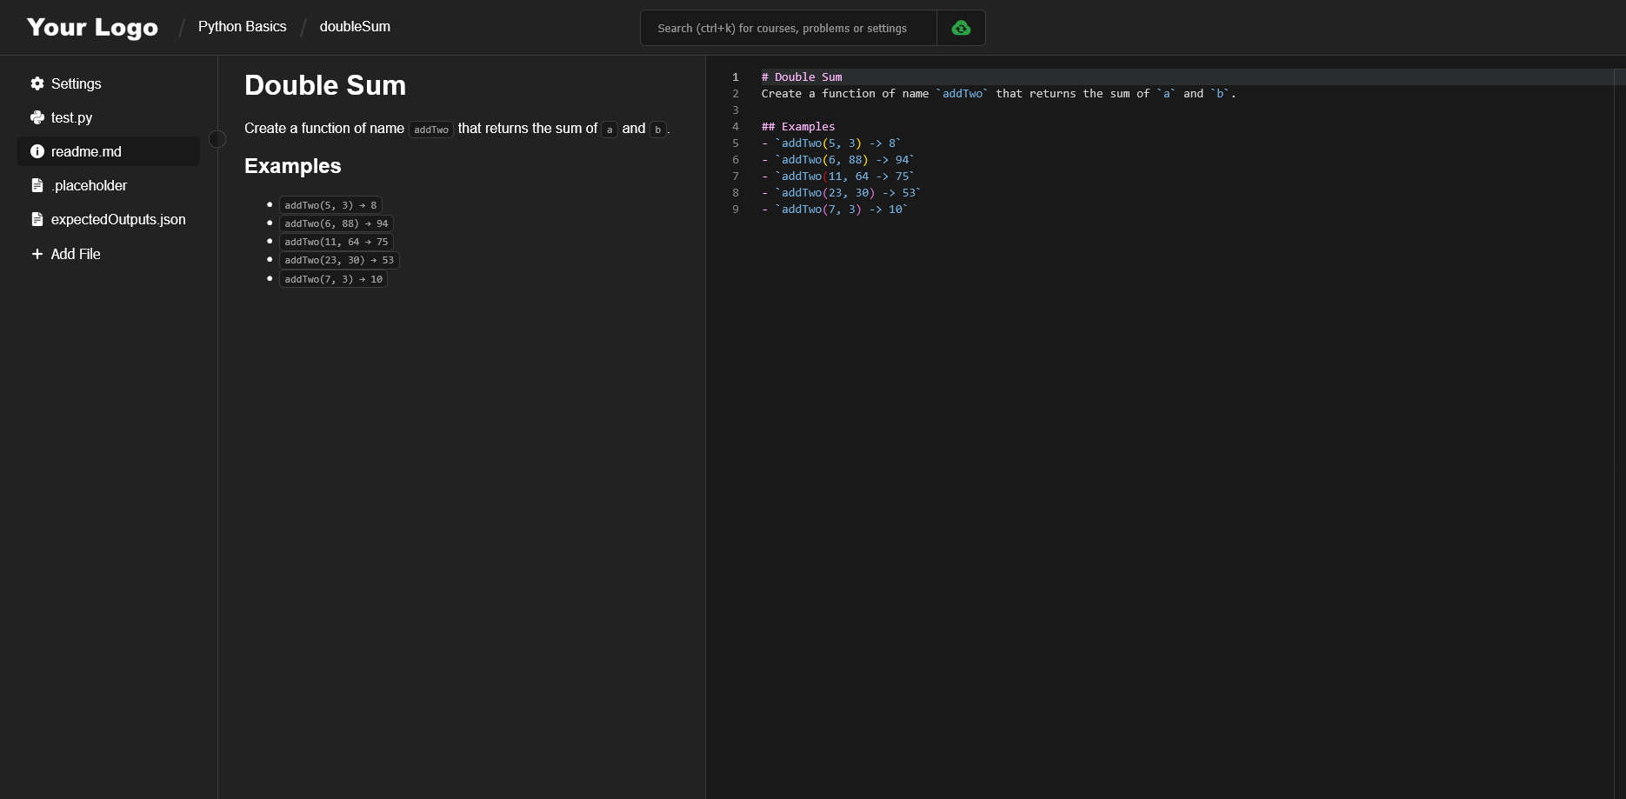Click line number 3 in the editor gutter
This screenshot has width=1626, height=799.
(736, 110)
